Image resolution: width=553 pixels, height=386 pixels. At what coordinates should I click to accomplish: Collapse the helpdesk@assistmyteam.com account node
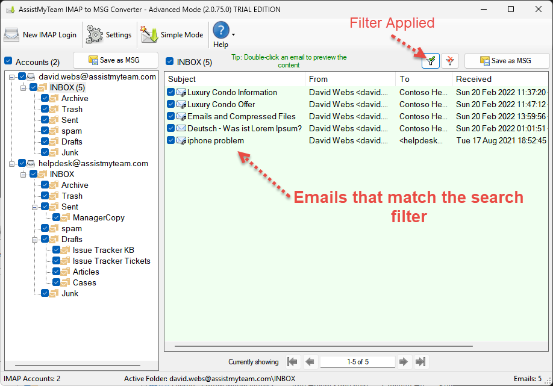(13, 164)
